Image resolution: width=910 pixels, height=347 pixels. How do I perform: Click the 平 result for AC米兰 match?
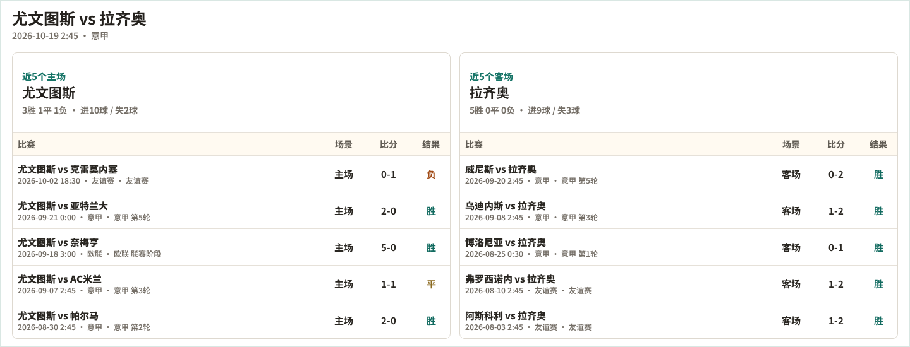(x=431, y=285)
